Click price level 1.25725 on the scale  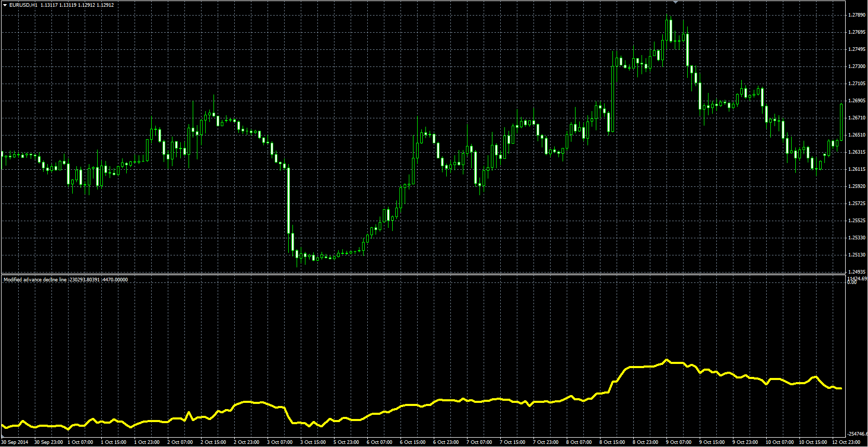[857, 204]
